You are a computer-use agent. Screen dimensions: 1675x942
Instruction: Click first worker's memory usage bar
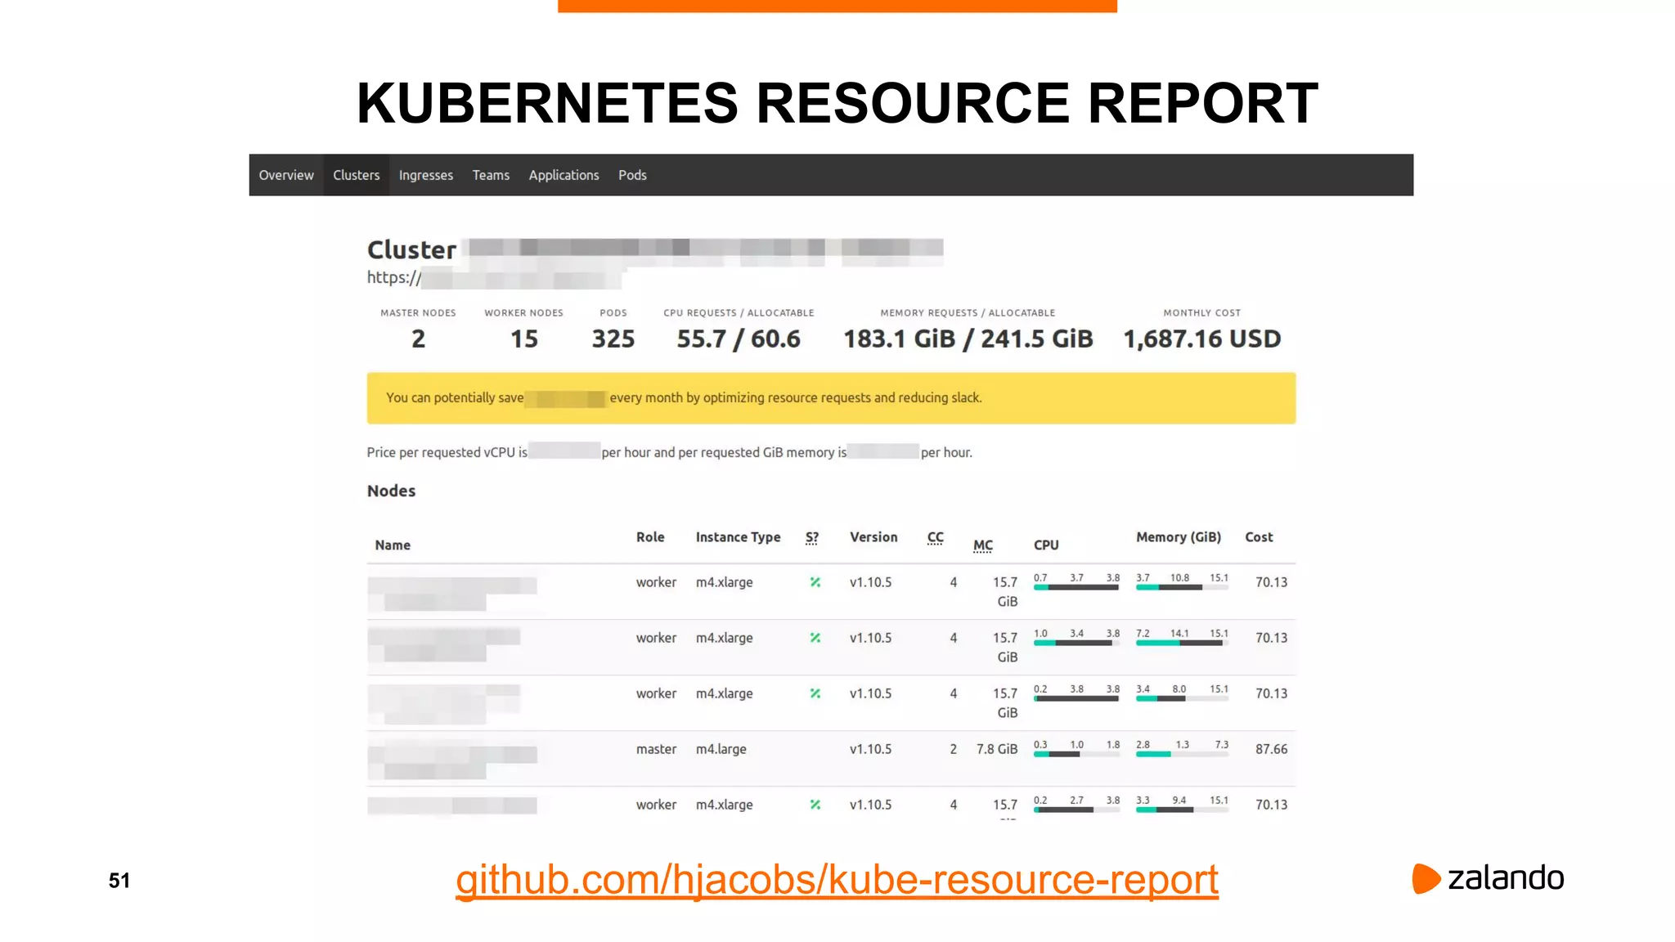[1181, 587]
